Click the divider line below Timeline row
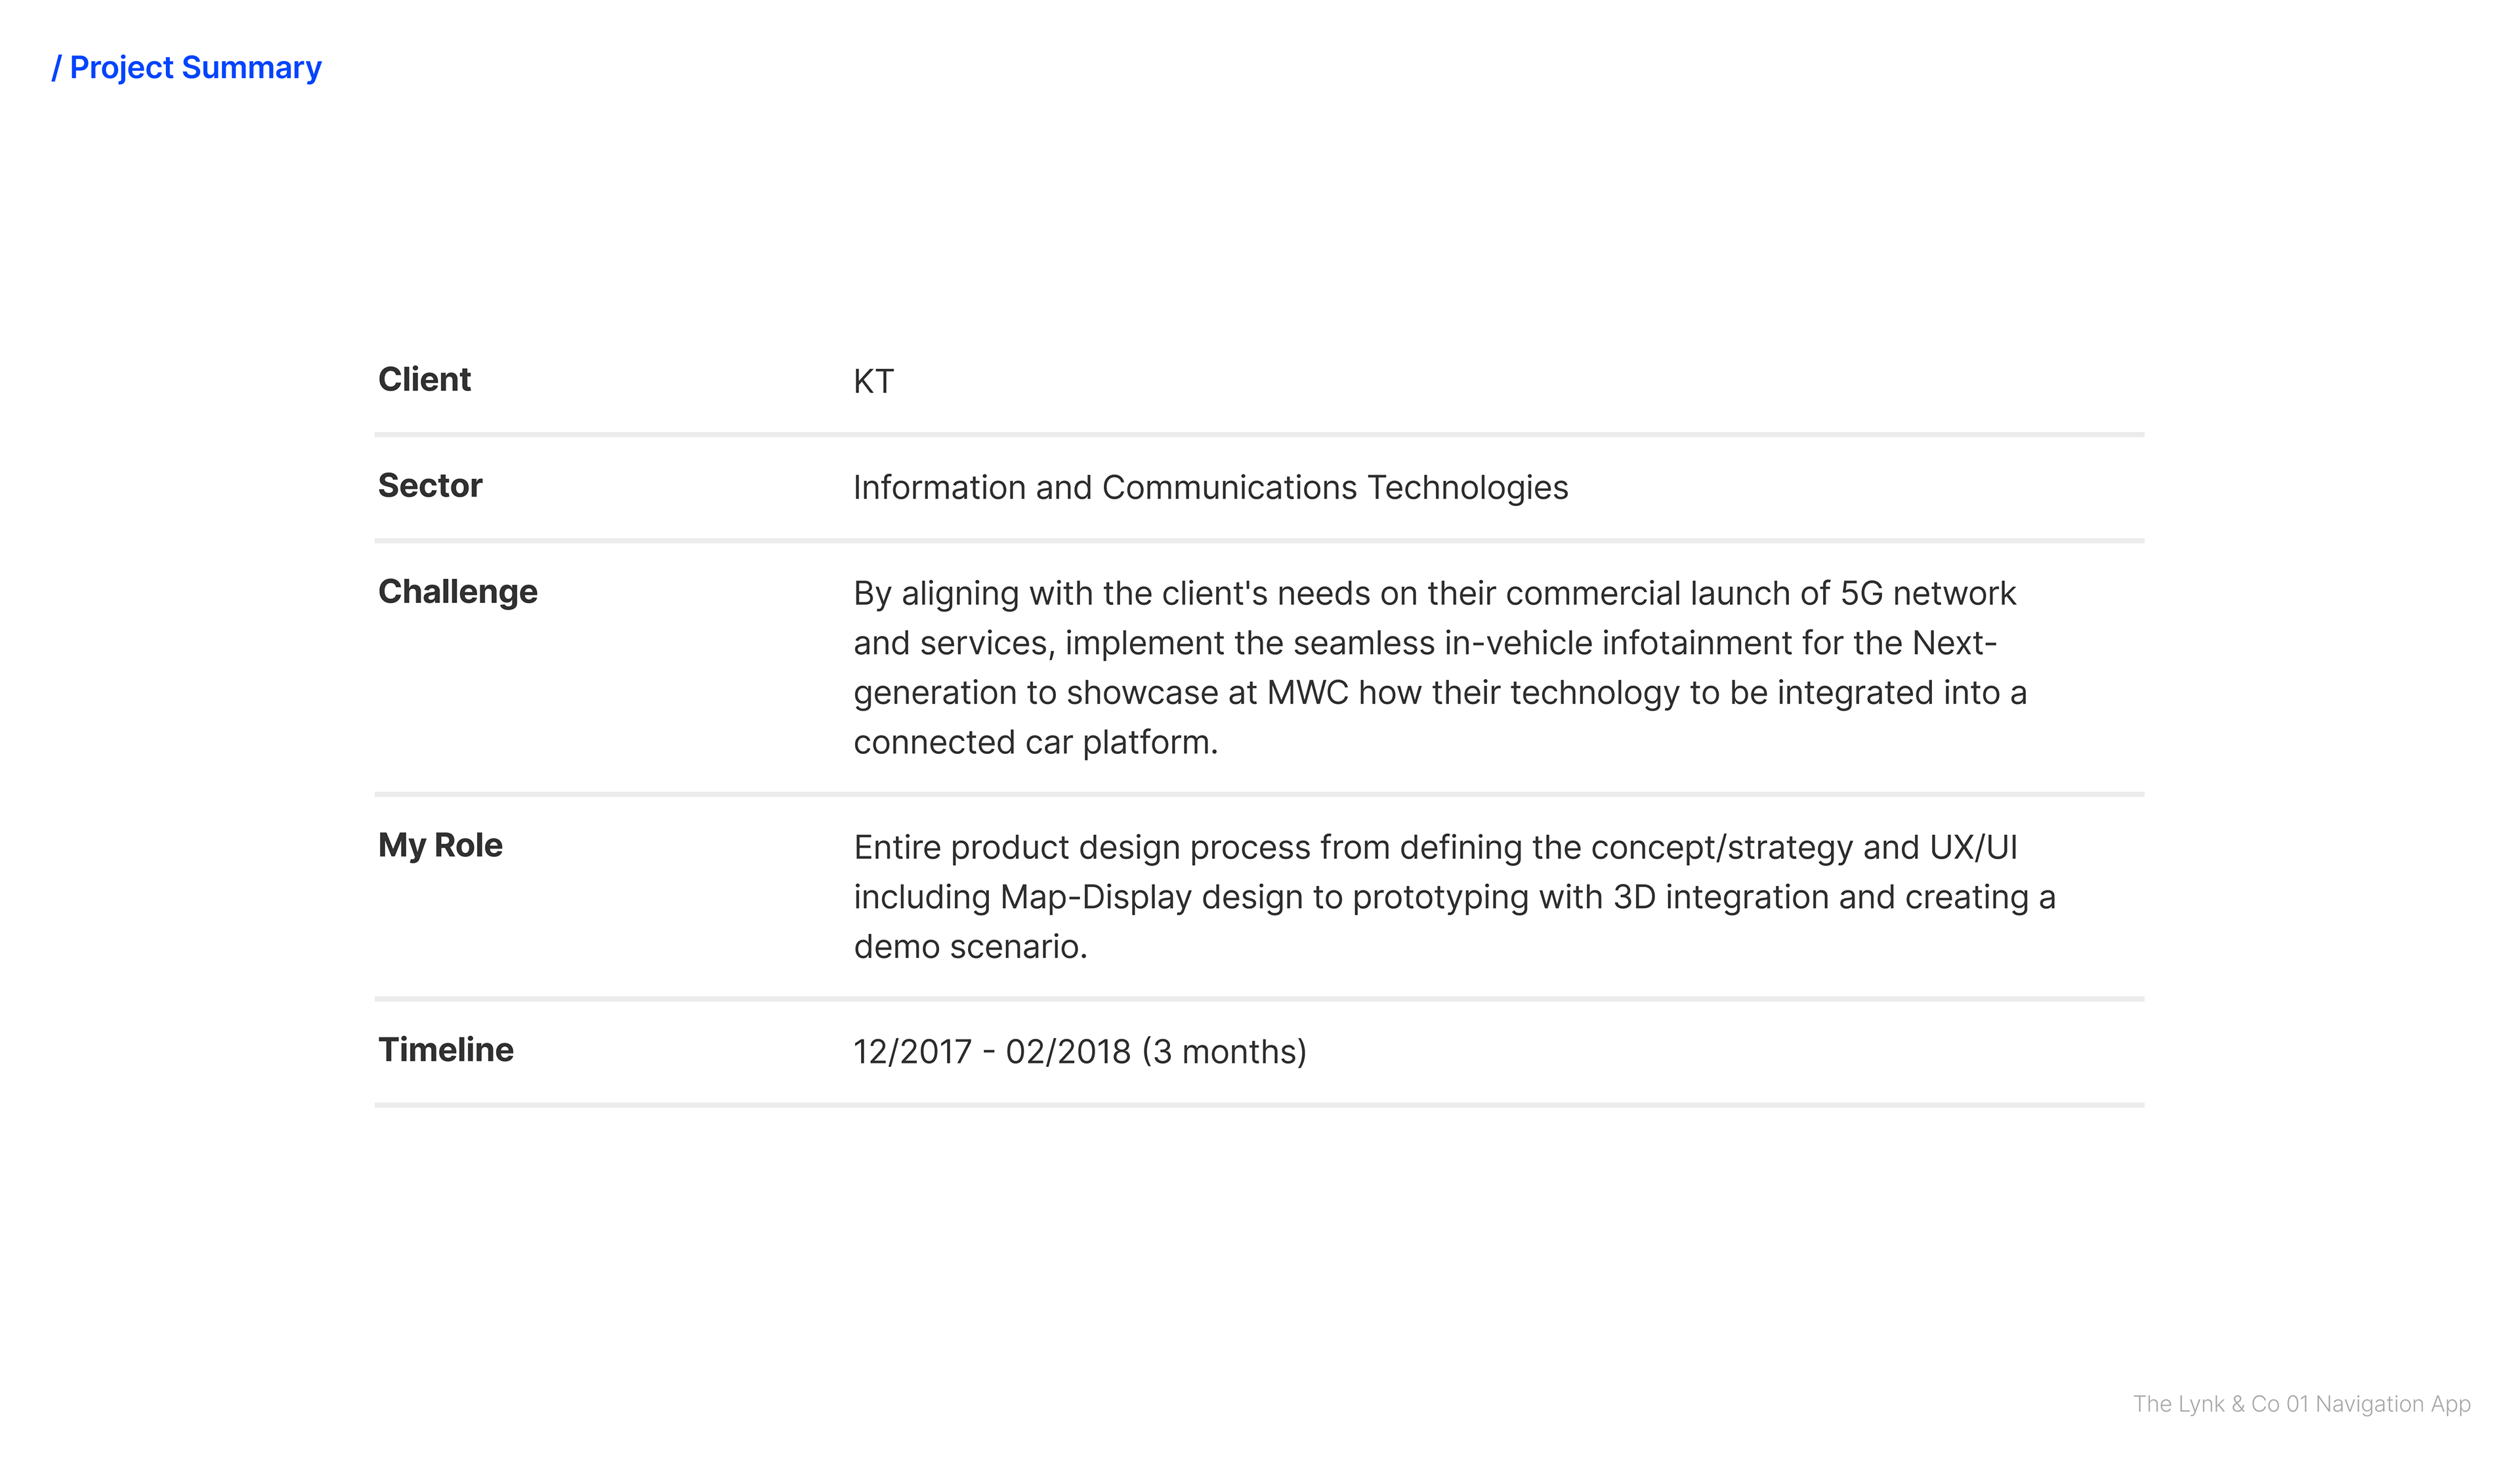 pyautogui.click(x=1259, y=1105)
